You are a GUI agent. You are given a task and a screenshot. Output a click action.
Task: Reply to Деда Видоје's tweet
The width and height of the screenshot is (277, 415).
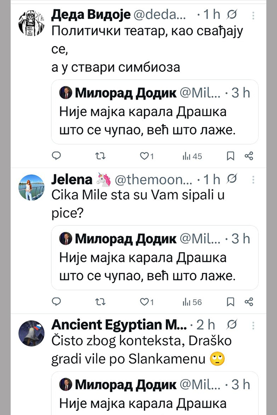pos(56,156)
